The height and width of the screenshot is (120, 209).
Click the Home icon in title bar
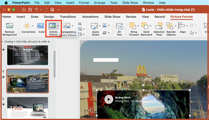click(x=24, y=10)
